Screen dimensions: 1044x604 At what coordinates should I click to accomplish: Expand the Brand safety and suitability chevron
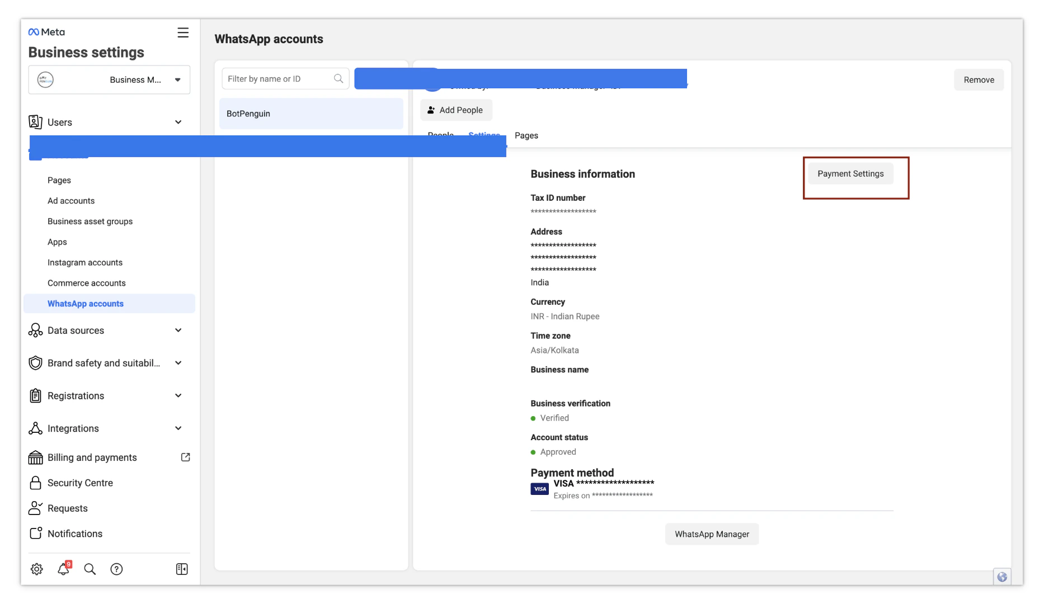click(x=178, y=363)
